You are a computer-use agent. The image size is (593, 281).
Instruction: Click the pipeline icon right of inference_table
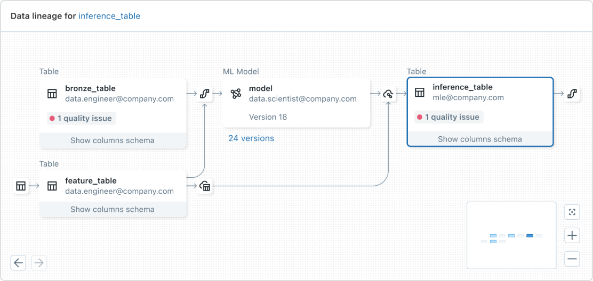coord(572,94)
